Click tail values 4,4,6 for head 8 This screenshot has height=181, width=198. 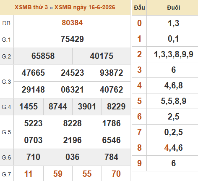point(173,148)
